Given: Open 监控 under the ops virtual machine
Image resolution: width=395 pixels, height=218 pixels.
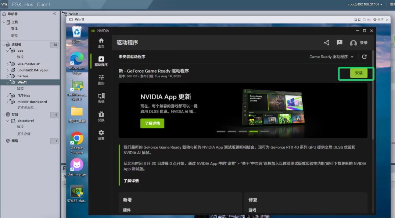Looking at the screenshot, I should point(21,57).
